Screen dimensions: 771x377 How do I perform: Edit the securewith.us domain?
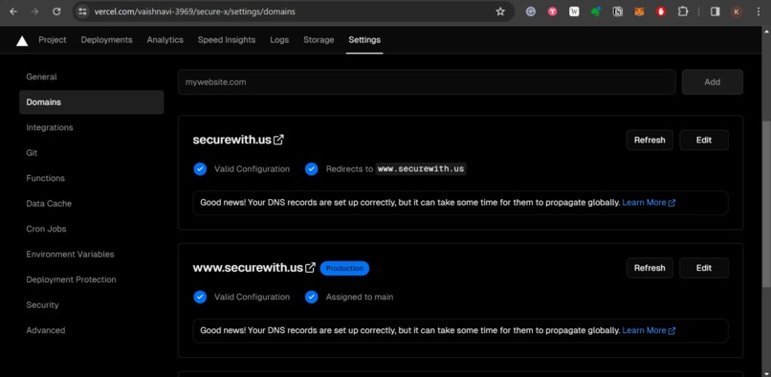[x=704, y=140]
